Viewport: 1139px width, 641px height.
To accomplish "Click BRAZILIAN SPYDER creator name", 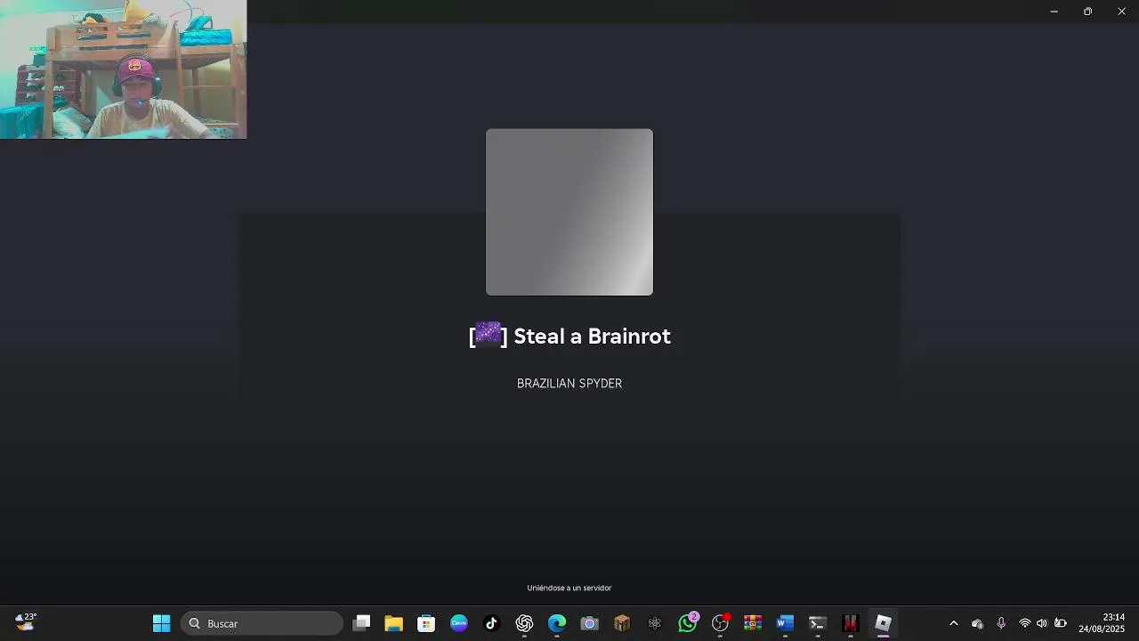I will (x=569, y=384).
